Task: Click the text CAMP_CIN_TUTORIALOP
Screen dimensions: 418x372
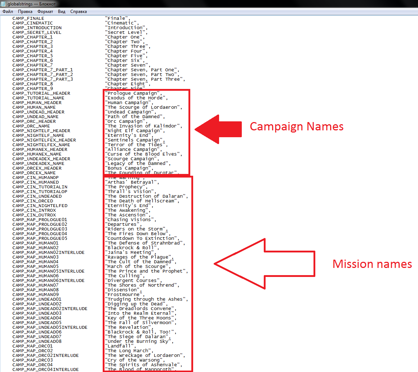Action: [40, 192]
